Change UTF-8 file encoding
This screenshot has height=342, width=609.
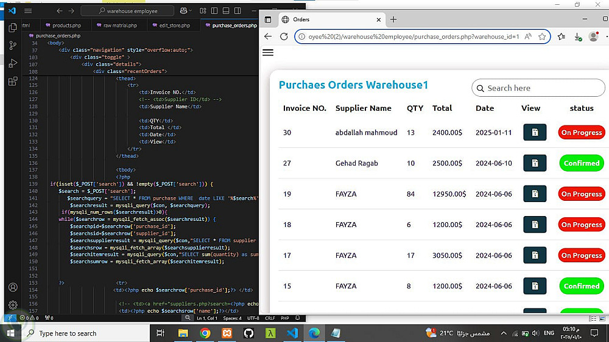coord(253,318)
